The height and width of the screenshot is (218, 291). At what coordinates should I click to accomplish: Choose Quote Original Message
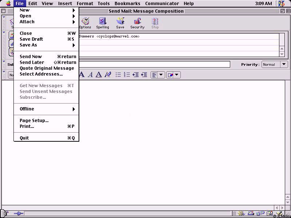point(47,68)
